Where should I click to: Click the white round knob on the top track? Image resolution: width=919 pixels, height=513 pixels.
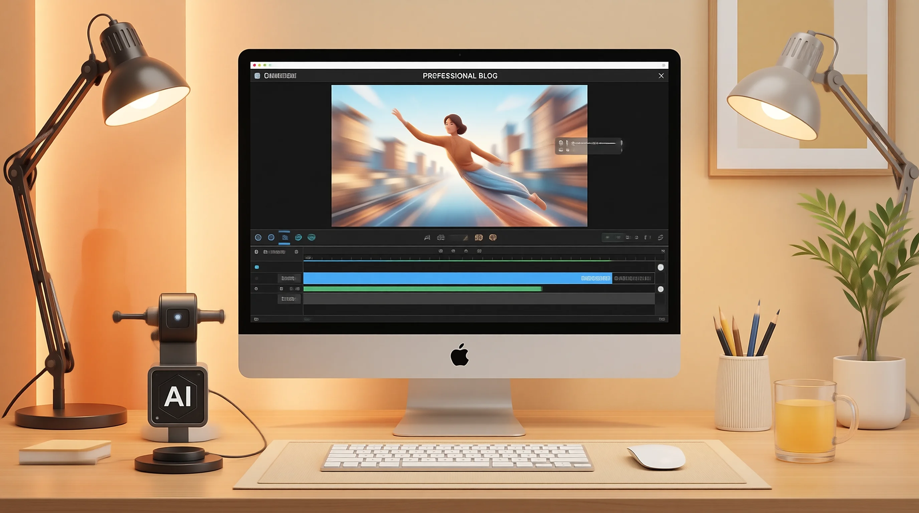tap(661, 268)
